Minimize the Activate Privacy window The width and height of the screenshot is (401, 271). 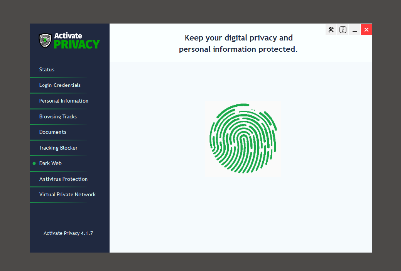[x=355, y=30]
